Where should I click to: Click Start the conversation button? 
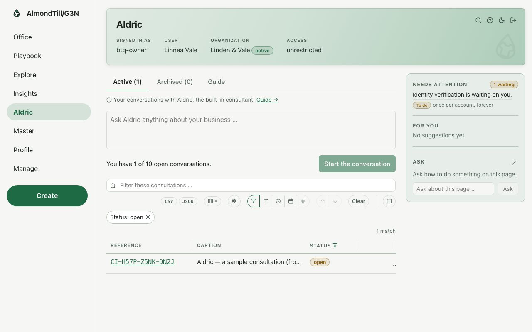click(357, 164)
